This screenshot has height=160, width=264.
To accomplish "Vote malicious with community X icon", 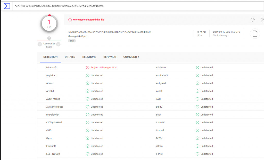I will (x=40, y=44).
